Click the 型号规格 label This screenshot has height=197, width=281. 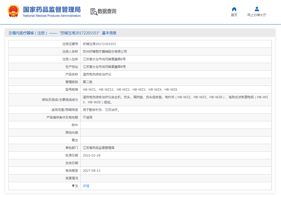pos(72,89)
